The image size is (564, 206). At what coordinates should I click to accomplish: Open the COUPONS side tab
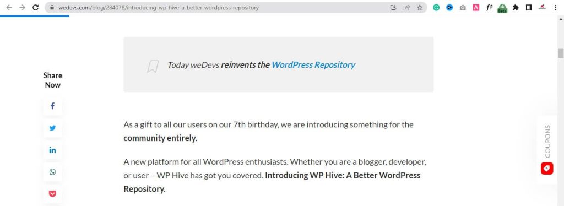click(x=547, y=141)
